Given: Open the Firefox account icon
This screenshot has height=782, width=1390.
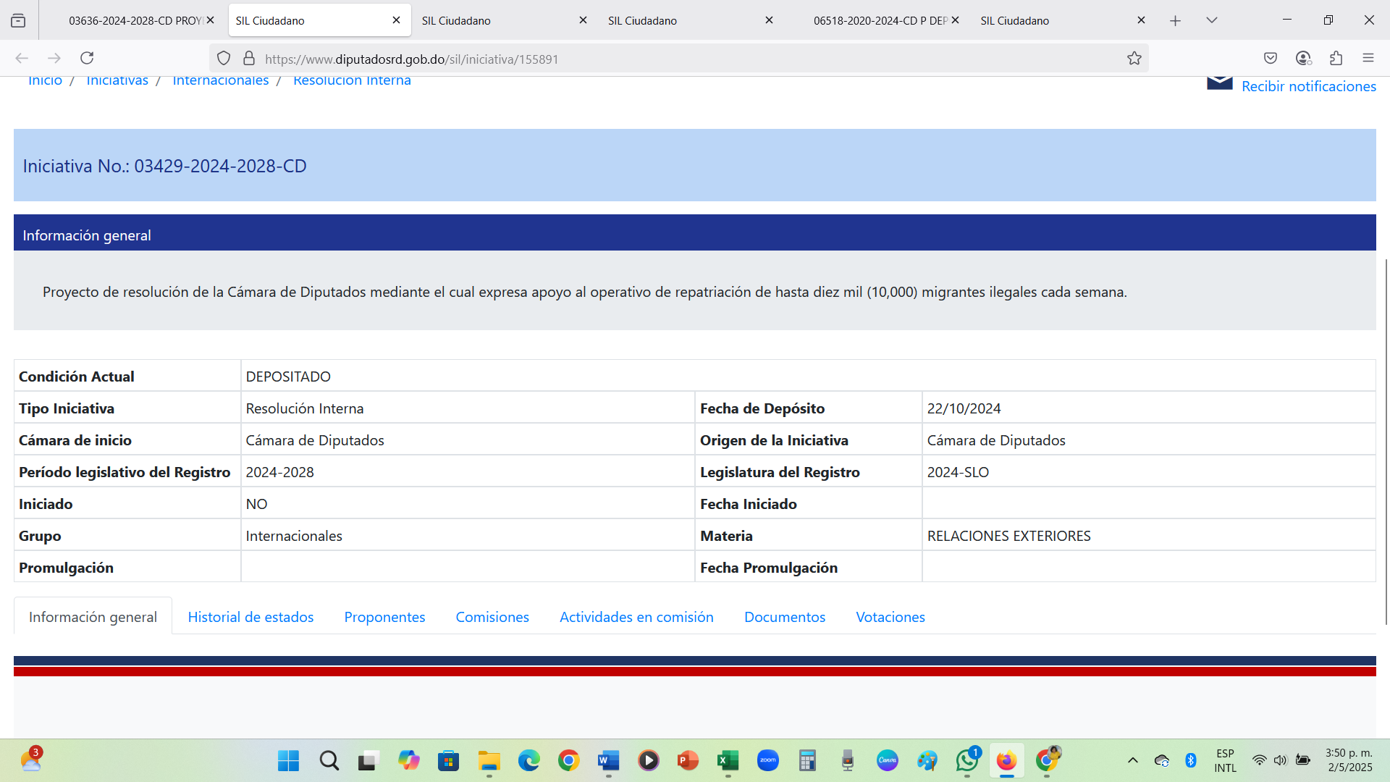Looking at the screenshot, I should [x=1303, y=58].
